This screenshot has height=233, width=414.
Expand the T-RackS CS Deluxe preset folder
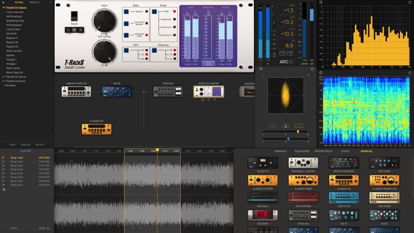pyautogui.click(x=4, y=77)
